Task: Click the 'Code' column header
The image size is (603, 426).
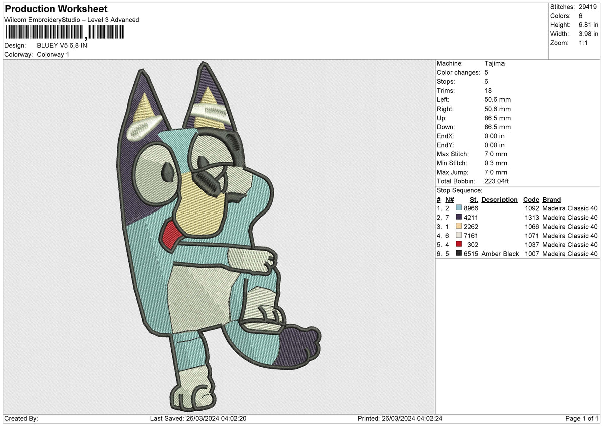Action: coord(531,199)
